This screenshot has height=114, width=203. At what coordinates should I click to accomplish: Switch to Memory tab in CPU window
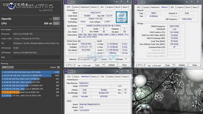coord(94,7)
